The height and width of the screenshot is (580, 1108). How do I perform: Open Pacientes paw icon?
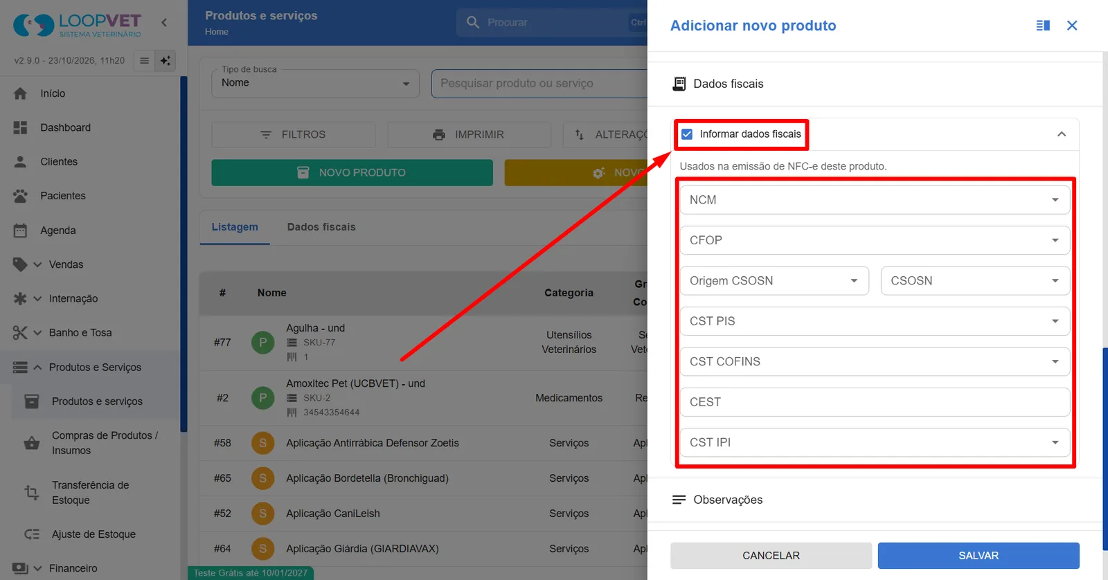tap(21, 196)
